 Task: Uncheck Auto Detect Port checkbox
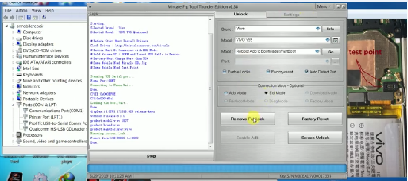[x=307, y=71]
